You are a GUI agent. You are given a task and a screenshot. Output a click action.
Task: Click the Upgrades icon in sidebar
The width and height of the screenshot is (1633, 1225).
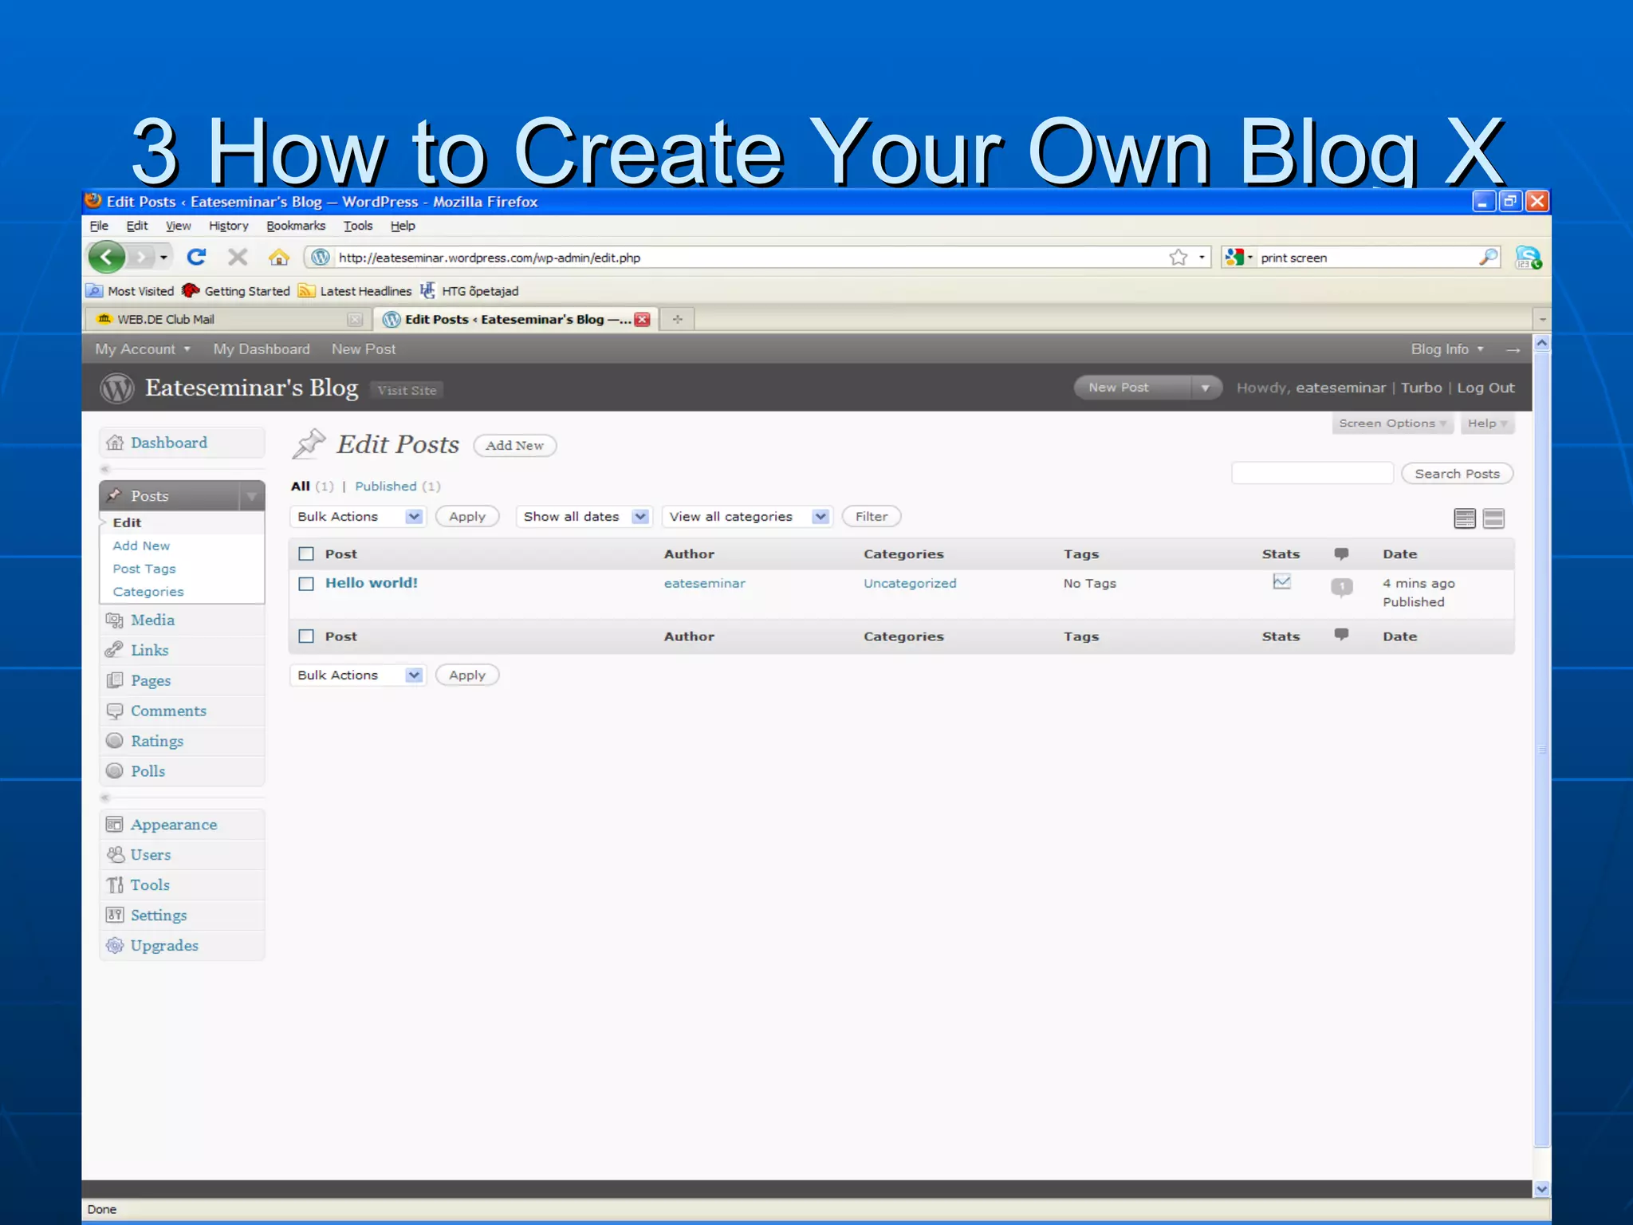pyautogui.click(x=115, y=946)
